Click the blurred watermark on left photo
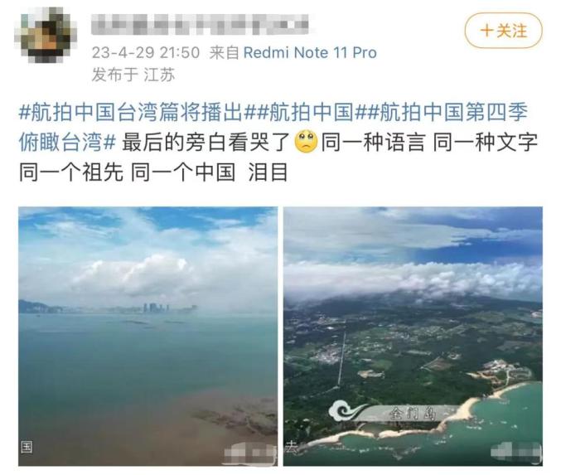The image size is (561, 475). tap(249, 453)
